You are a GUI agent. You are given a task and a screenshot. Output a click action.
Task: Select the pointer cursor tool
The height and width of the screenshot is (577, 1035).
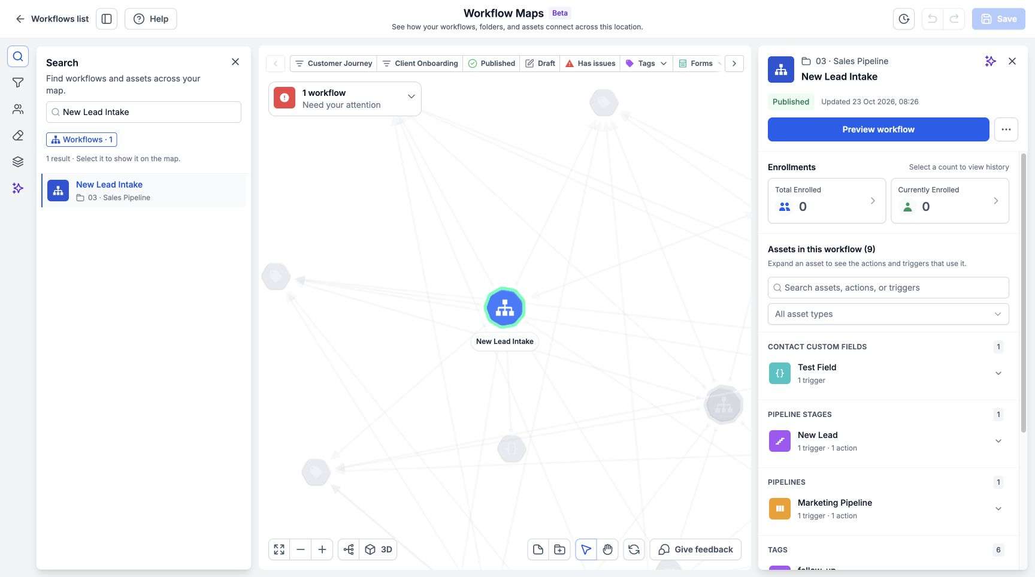(x=586, y=549)
